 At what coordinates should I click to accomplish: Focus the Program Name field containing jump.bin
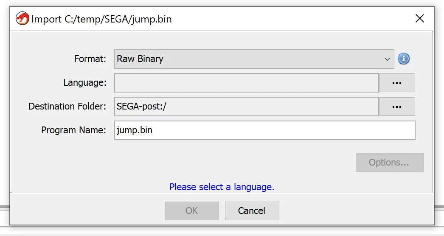pyautogui.click(x=265, y=130)
